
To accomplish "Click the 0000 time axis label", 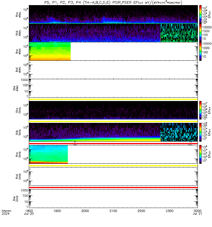I will point(198,211).
